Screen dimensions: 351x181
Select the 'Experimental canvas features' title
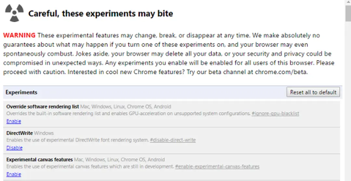point(39,160)
